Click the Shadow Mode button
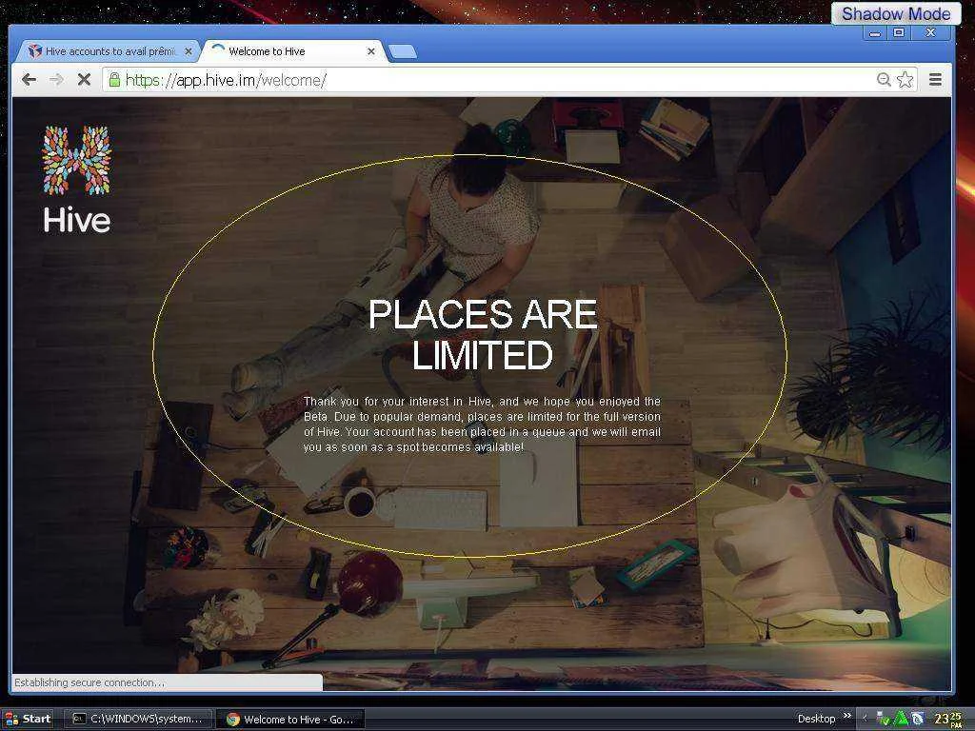Image resolution: width=975 pixels, height=731 pixels. pyautogui.click(x=896, y=13)
